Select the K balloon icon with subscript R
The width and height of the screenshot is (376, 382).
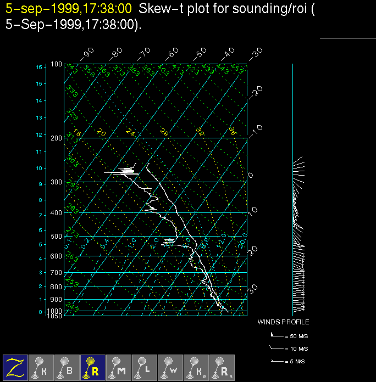point(196,367)
